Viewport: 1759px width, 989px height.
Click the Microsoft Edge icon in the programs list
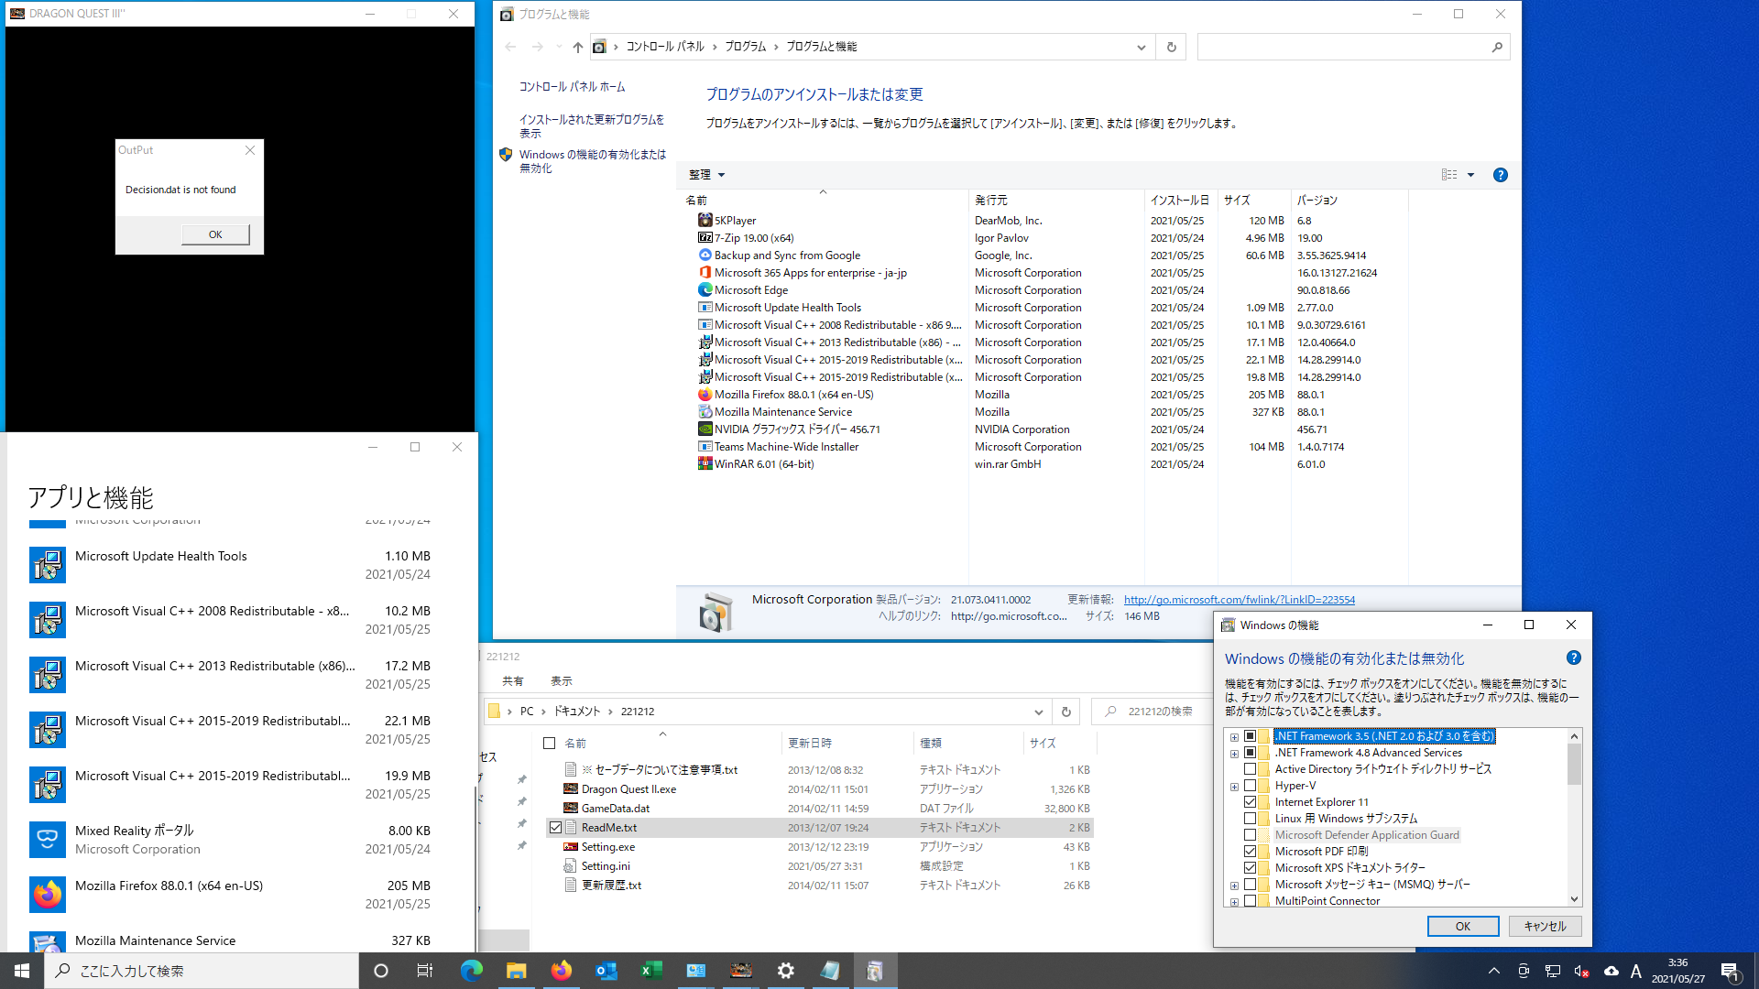point(705,290)
